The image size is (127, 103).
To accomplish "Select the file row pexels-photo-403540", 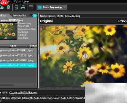I will click(18, 51).
